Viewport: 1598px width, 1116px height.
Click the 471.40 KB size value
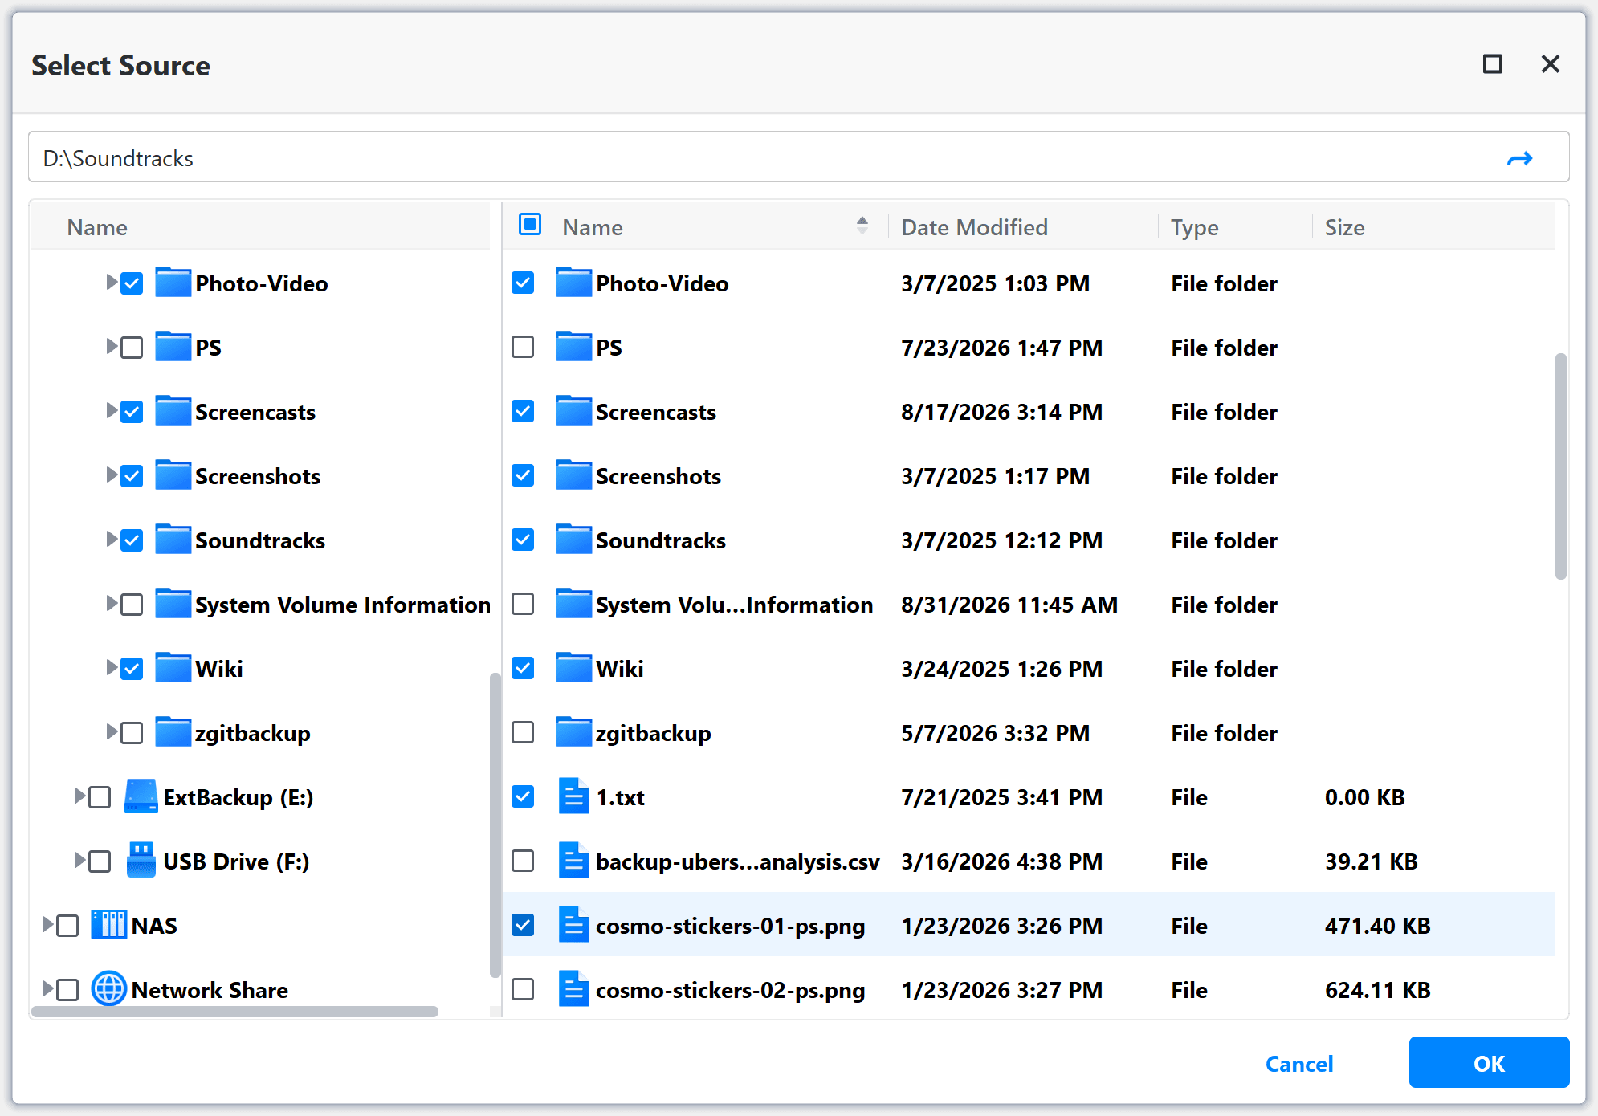[x=1377, y=926]
